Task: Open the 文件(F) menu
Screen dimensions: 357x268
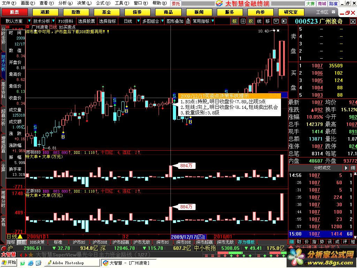Action: click(x=9, y=3)
